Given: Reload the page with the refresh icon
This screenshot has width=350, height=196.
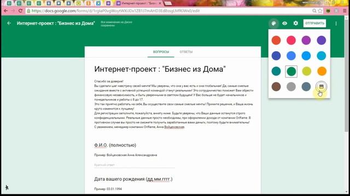Looking at the screenshot, I should tap(20, 11).
